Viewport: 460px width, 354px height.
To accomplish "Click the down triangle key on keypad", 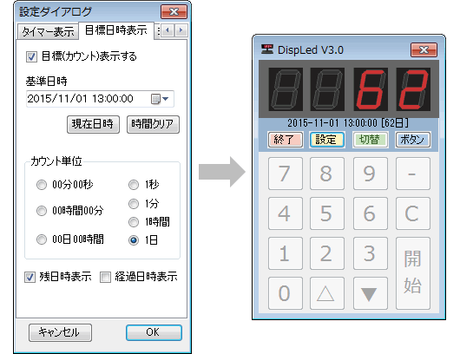I will click(x=370, y=293).
